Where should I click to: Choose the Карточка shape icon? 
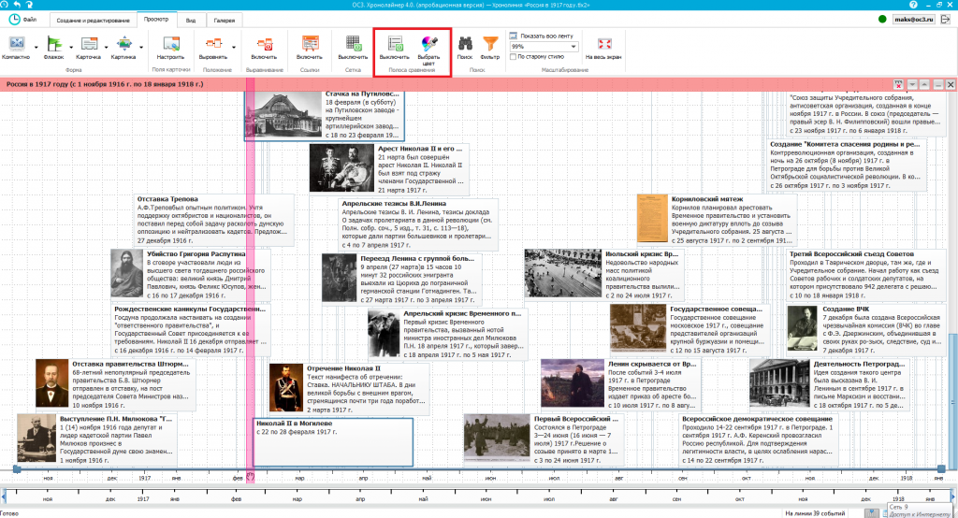(89, 44)
